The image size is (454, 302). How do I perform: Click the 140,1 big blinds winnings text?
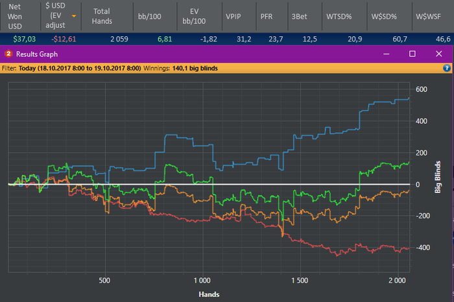(195, 68)
